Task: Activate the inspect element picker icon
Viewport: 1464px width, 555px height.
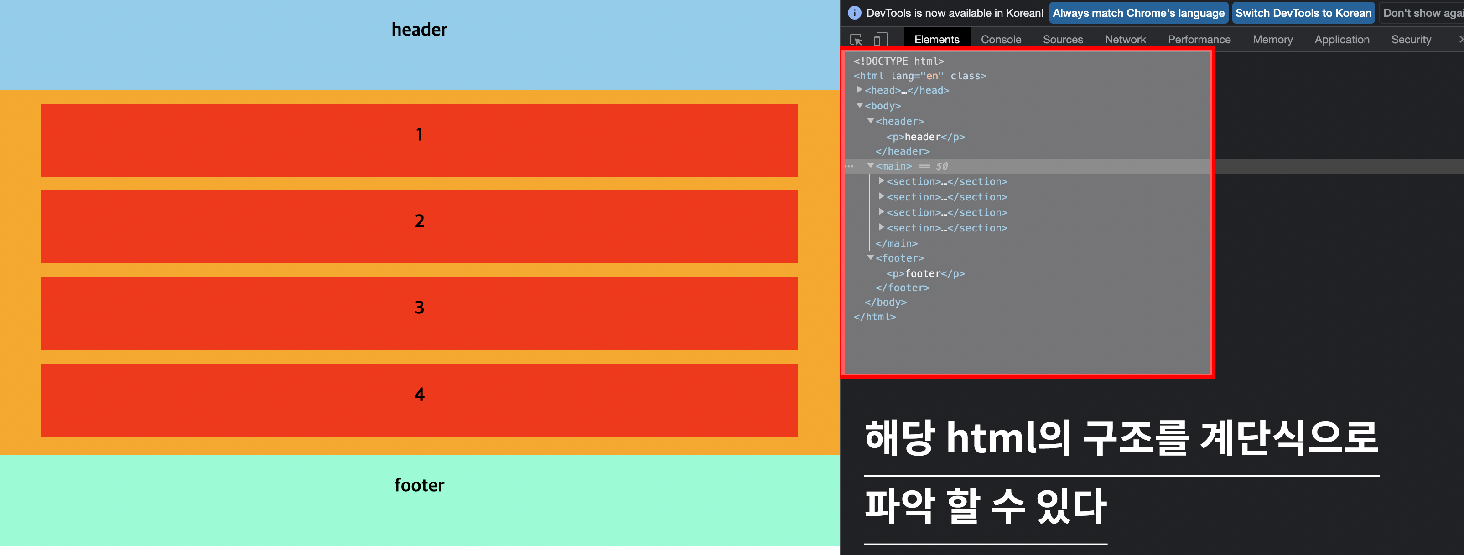Action: pos(856,39)
